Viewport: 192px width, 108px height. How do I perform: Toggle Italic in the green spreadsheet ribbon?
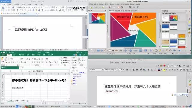[x=11, y=62]
